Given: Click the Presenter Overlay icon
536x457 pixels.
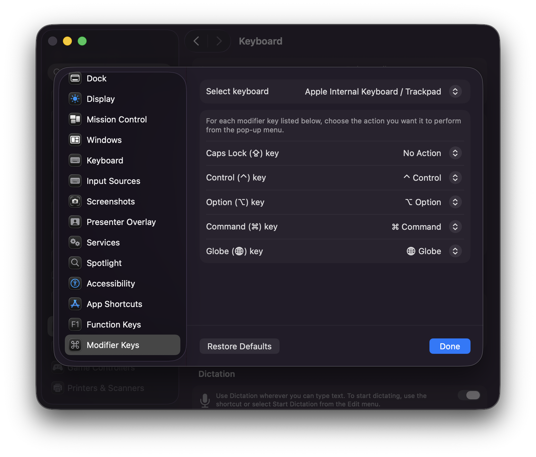Looking at the screenshot, I should click(x=75, y=222).
